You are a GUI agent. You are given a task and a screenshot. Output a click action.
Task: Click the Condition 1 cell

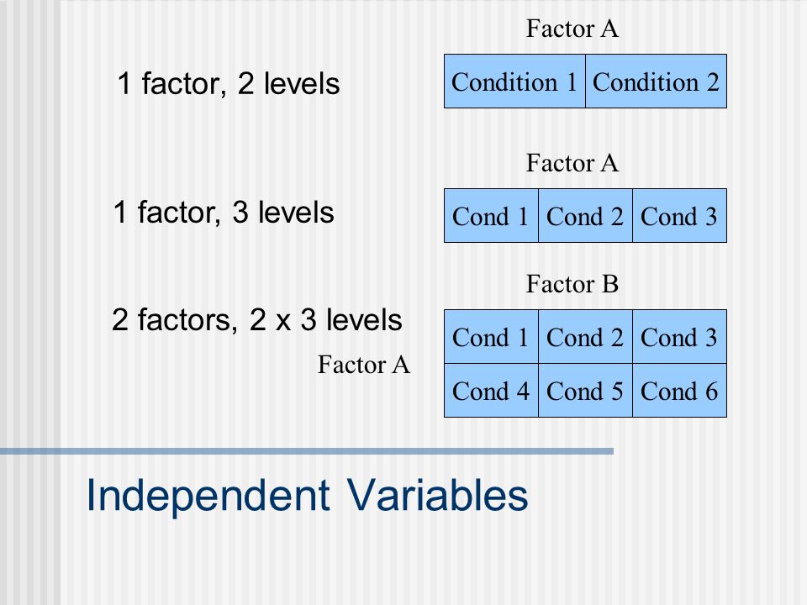(x=514, y=82)
